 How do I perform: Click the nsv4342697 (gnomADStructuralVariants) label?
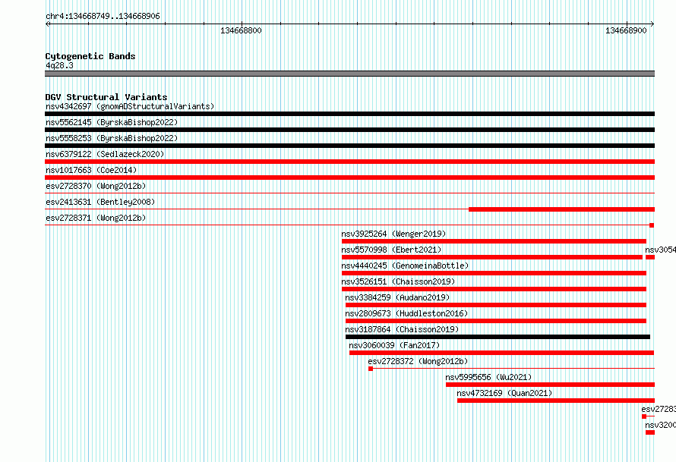(130, 106)
